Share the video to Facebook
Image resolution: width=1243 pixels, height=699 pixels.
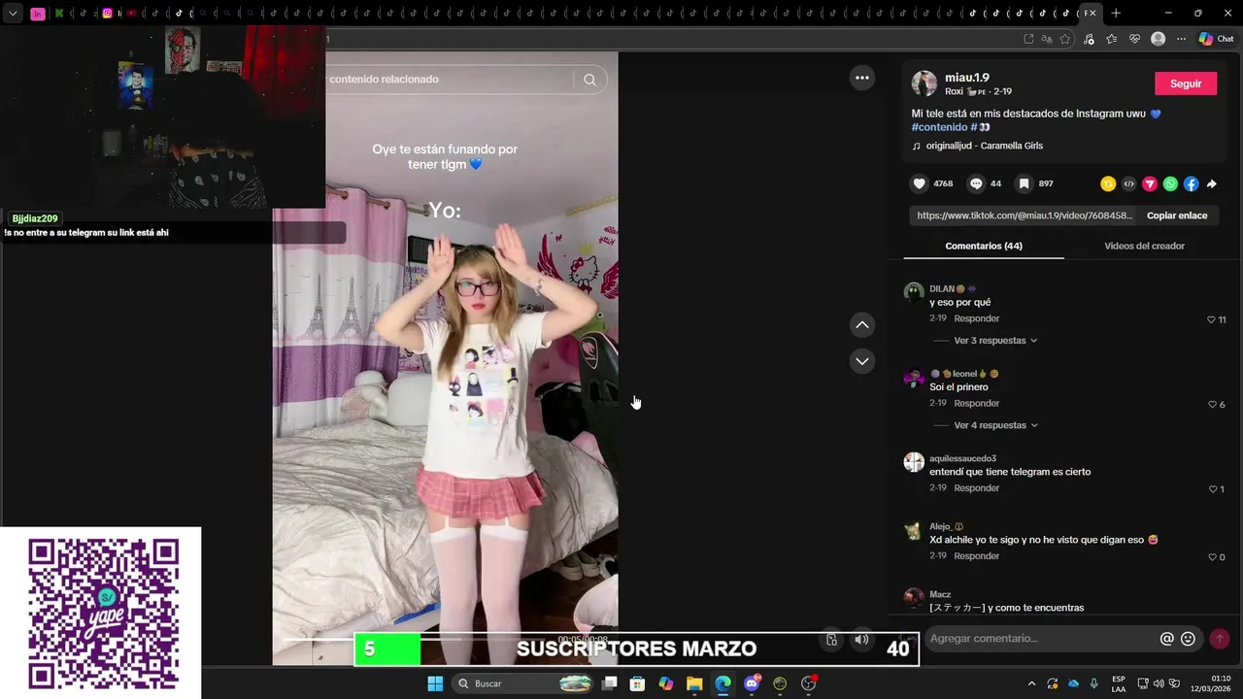(1192, 183)
